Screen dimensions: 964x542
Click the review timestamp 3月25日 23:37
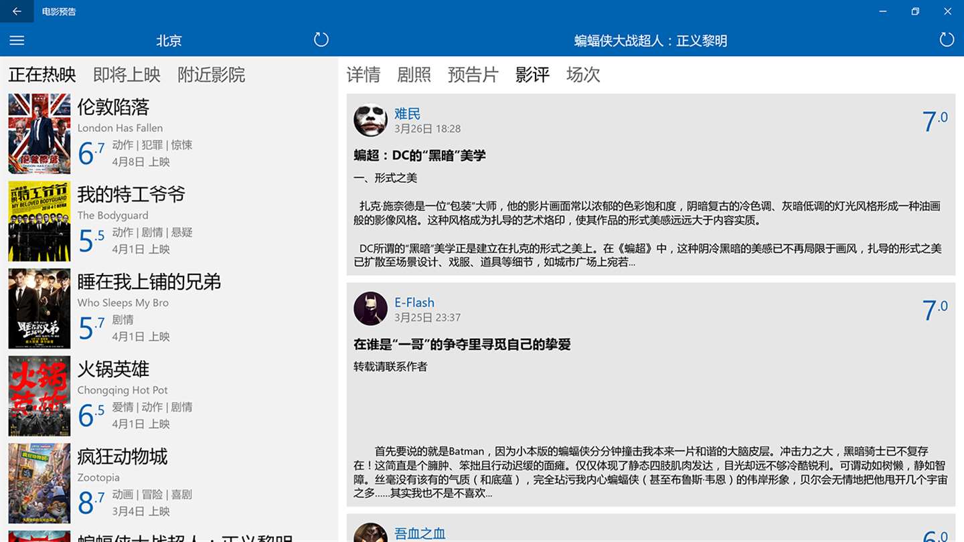[427, 317]
